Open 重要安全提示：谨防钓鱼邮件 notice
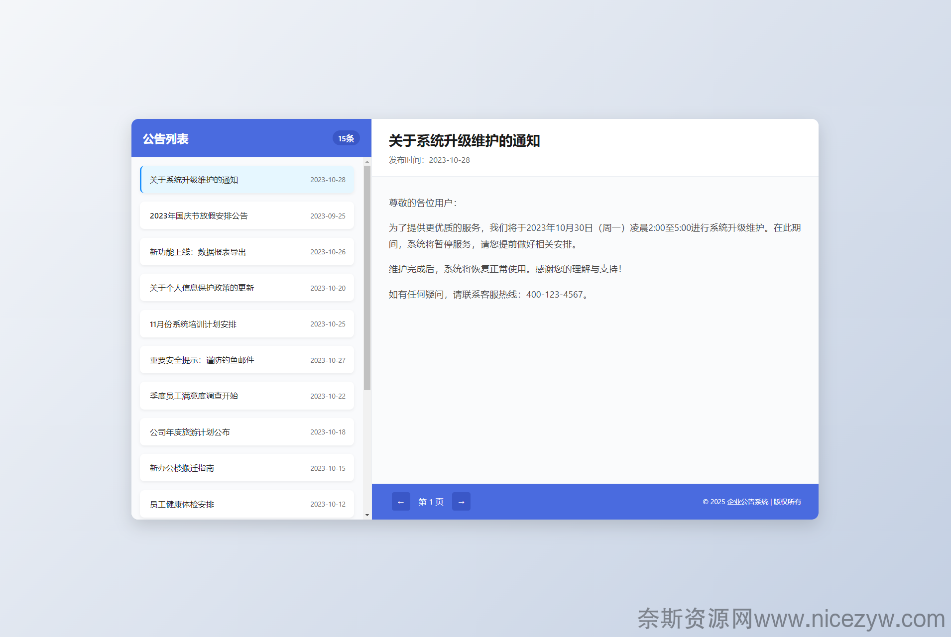951x637 pixels. click(x=247, y=360)
